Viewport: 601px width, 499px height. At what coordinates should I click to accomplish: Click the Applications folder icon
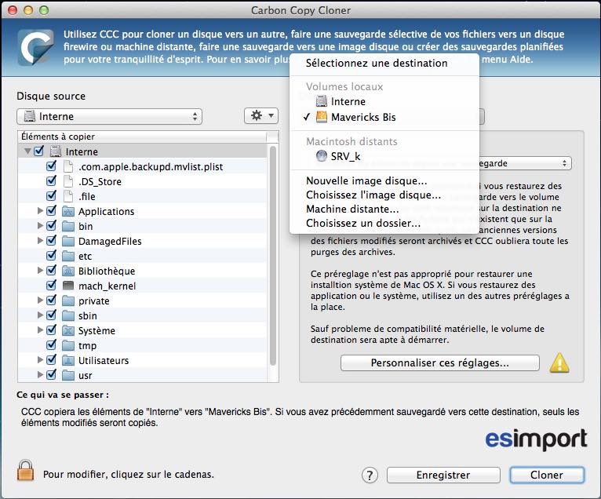point(67,211)
